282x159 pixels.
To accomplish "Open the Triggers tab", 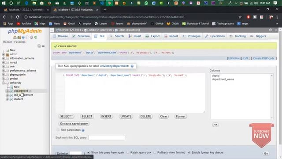I will point(258,36).
